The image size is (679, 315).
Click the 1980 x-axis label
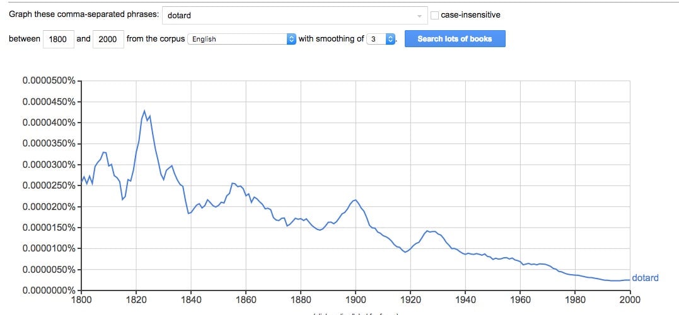574,299
